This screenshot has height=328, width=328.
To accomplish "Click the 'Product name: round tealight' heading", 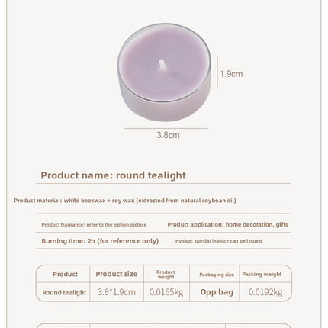I will 113,175.
